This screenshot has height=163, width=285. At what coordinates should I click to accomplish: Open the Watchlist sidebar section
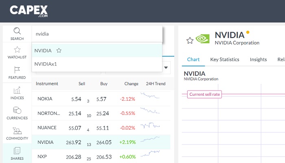click(x=17, y=53)
